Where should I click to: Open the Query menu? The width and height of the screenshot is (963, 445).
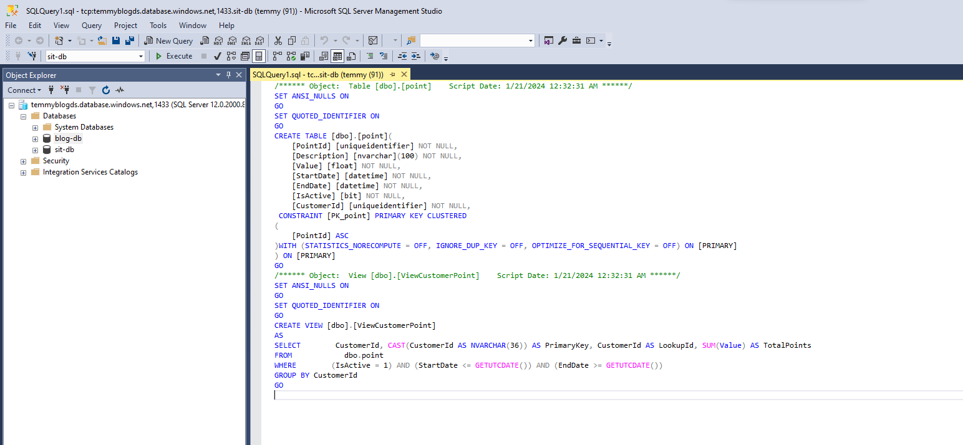click(x=92, y=26)
